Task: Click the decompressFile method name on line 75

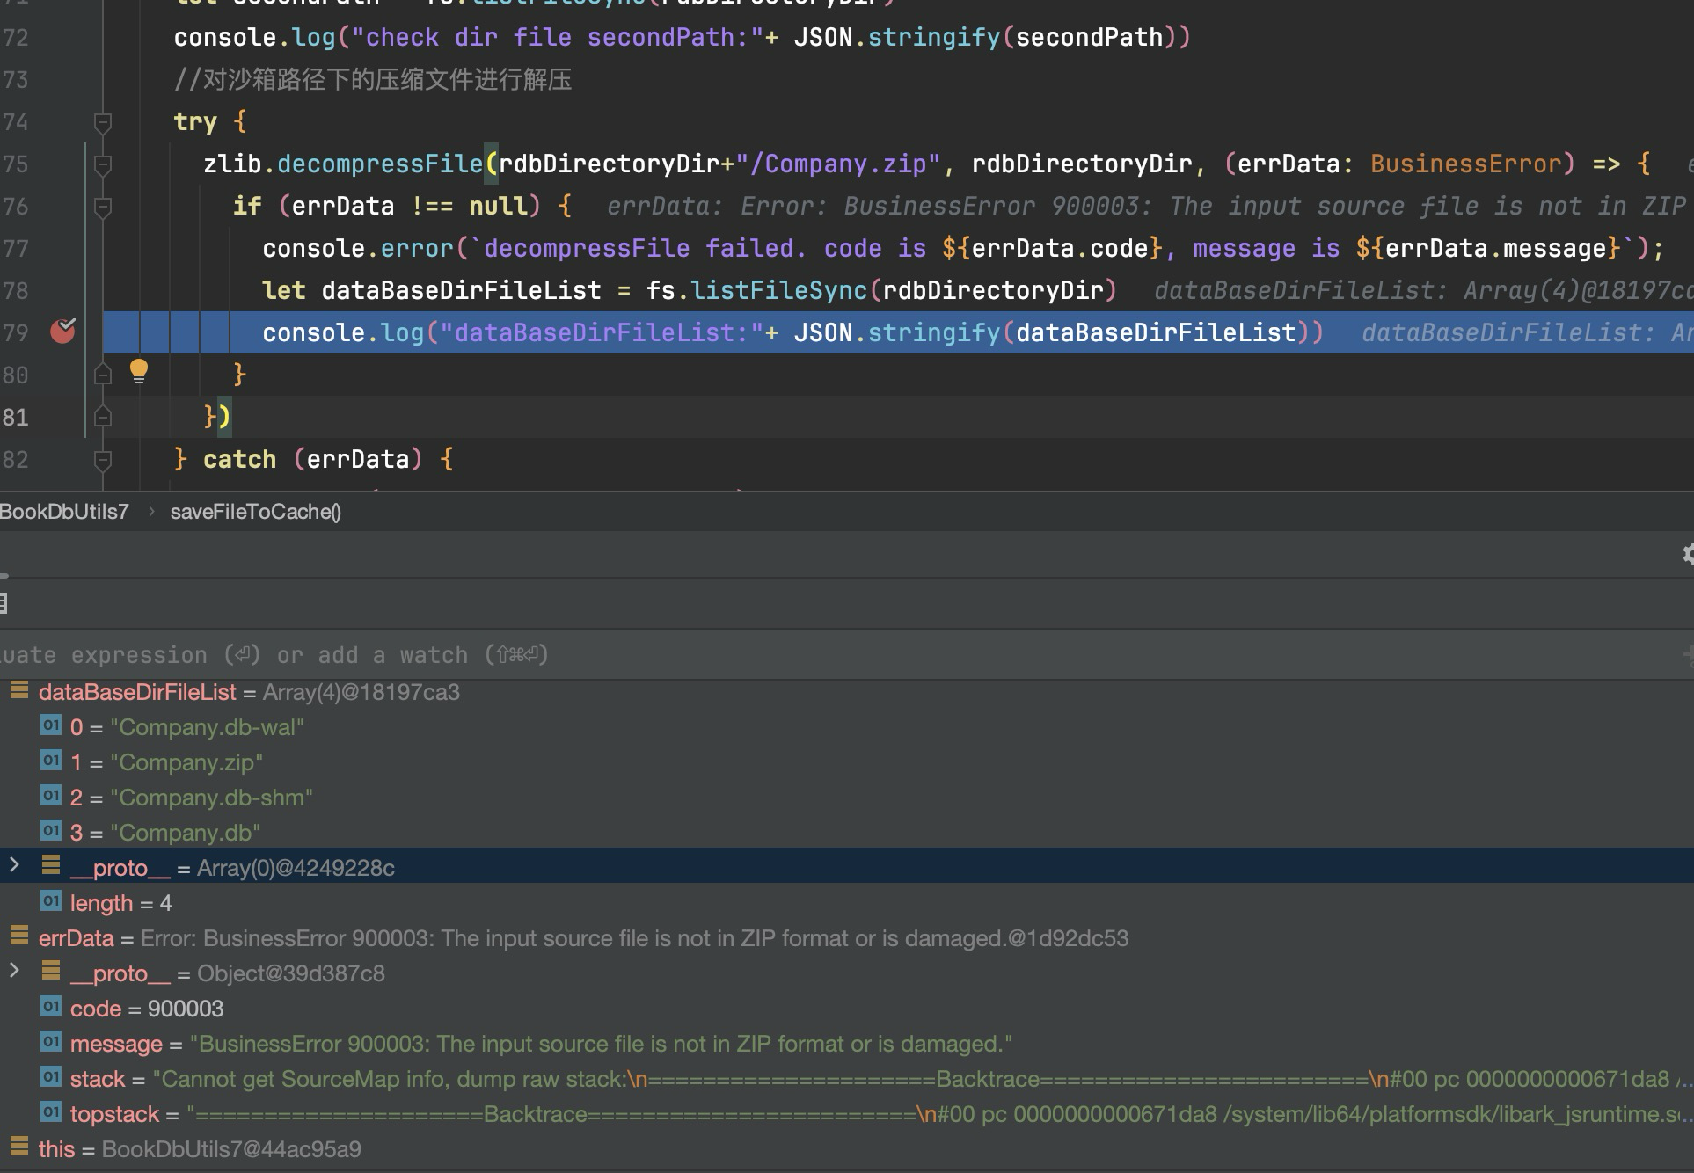Action: [380, 164]
